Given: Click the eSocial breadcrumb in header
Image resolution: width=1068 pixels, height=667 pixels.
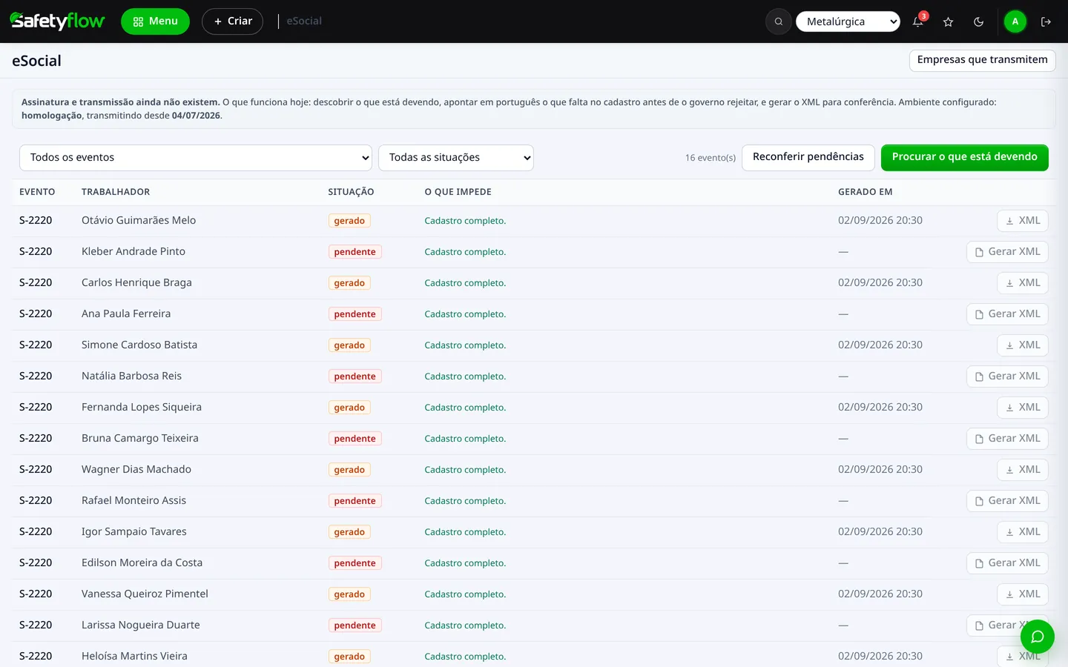Looking at the screenshot, I should [x=304, y=21].
